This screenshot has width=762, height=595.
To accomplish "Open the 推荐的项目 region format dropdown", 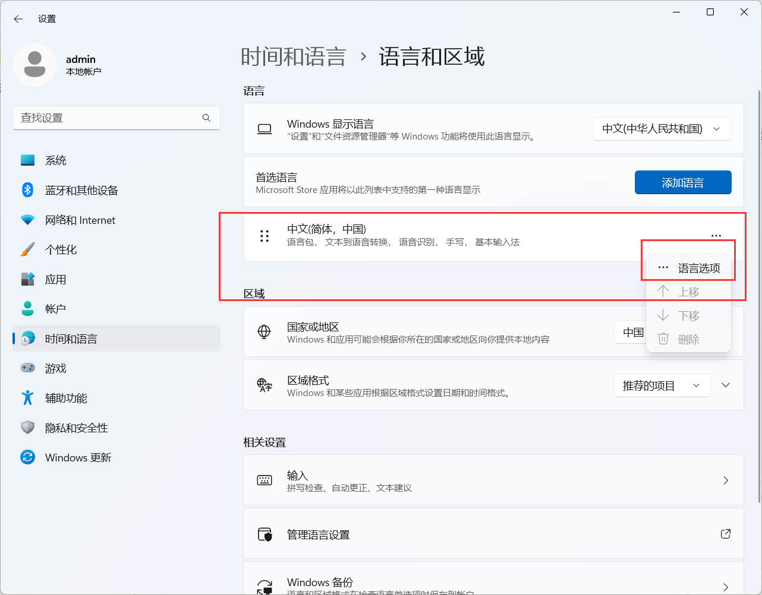I will click(662, 386).
